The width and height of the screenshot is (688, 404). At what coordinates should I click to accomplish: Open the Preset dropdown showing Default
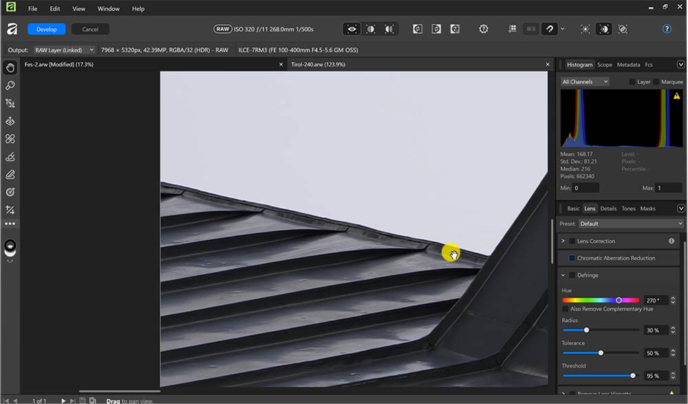630,223
